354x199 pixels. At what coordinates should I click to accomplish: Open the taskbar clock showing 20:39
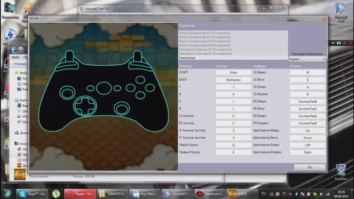[x=341, y=194]
